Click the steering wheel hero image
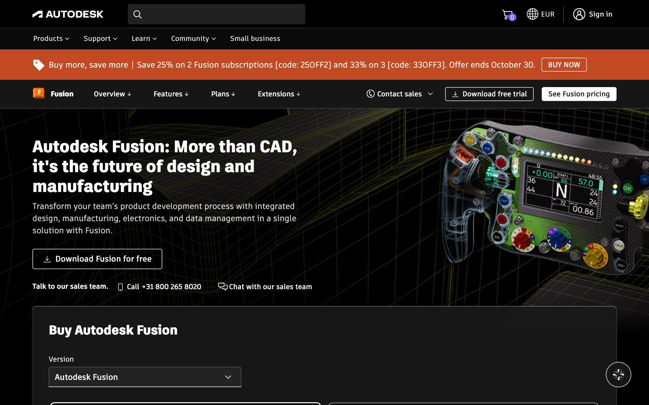 tap(546, 198)
